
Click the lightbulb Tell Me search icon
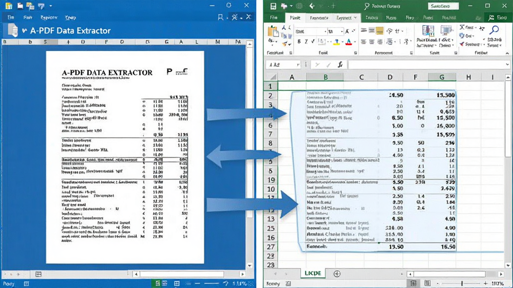coord(367,6)
